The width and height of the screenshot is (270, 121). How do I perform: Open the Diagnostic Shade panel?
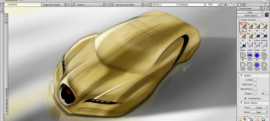(x=51, y=5)
